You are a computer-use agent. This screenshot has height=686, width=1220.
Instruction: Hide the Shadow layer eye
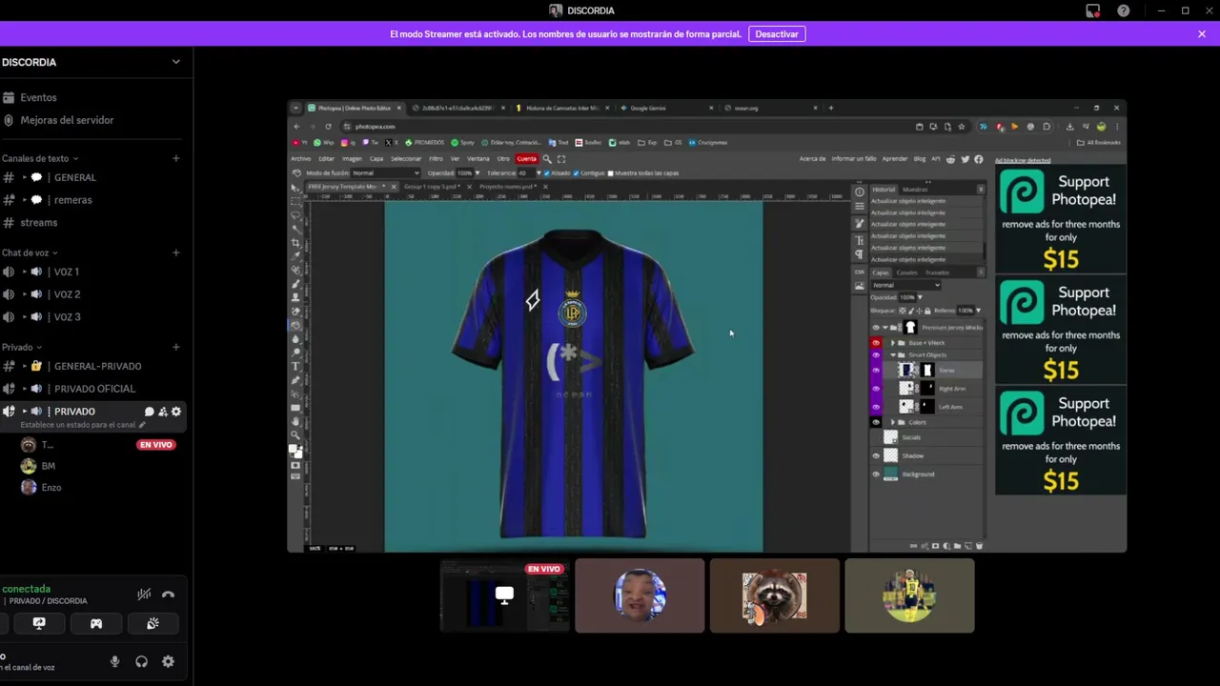point(876,456)
